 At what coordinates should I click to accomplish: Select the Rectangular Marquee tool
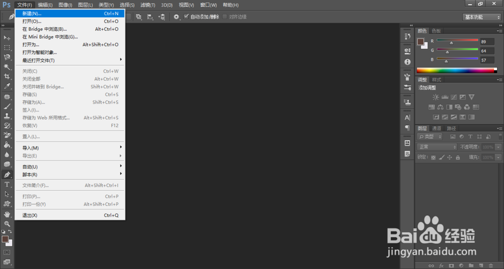(x=7, y=47)
